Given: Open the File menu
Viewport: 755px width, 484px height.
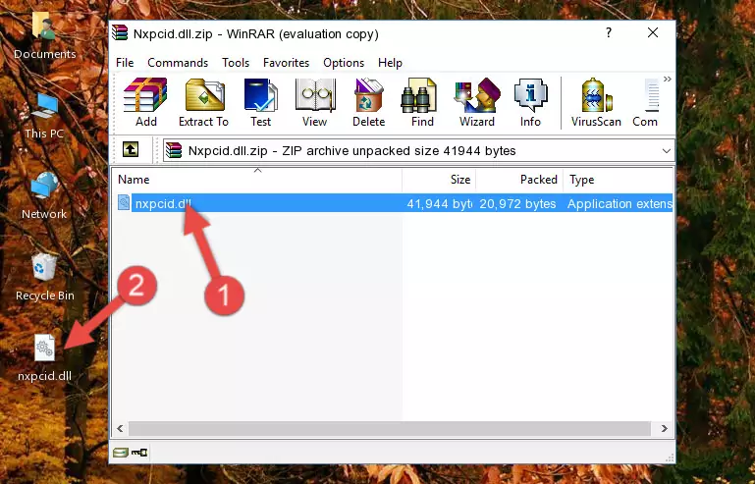Looking at the screenshot, I should click(125, 63).
